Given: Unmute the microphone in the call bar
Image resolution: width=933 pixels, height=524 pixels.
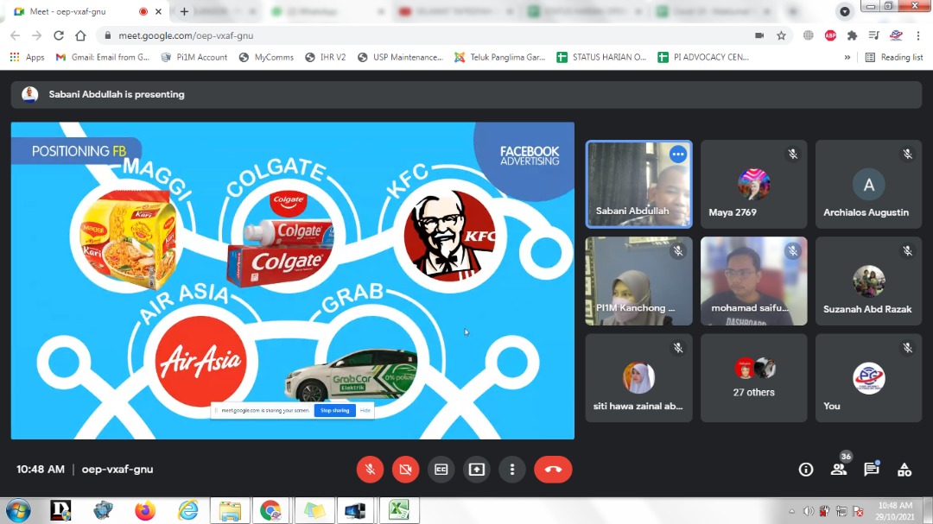Looking at the screenshot, I should coord(370,470).
